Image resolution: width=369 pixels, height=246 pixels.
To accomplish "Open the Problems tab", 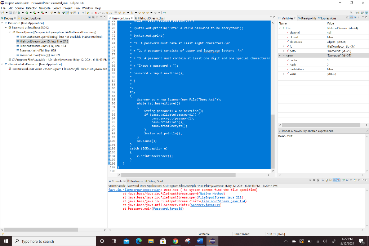I will [x=135, y=181].
